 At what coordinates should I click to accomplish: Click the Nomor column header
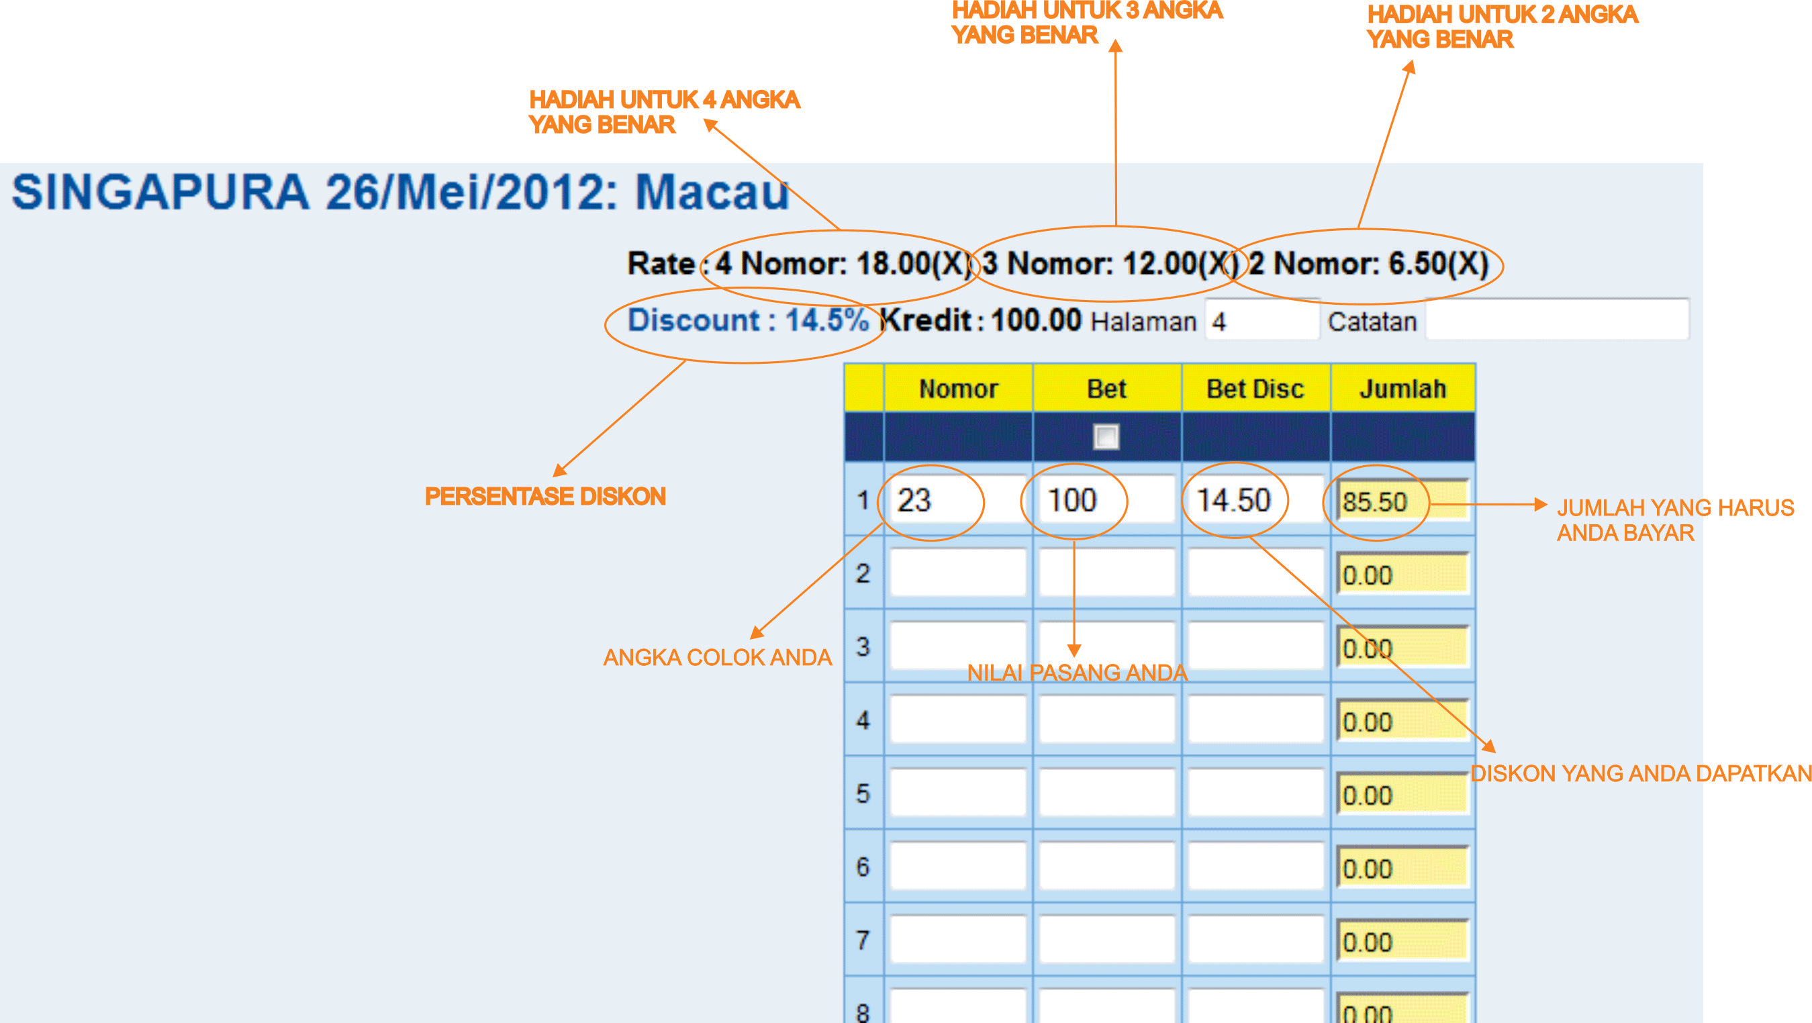click(x=958, y=388)
